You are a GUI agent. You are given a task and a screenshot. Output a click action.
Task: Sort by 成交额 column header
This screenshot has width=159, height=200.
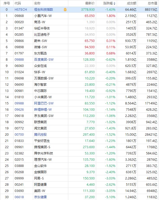coord(132,3)
